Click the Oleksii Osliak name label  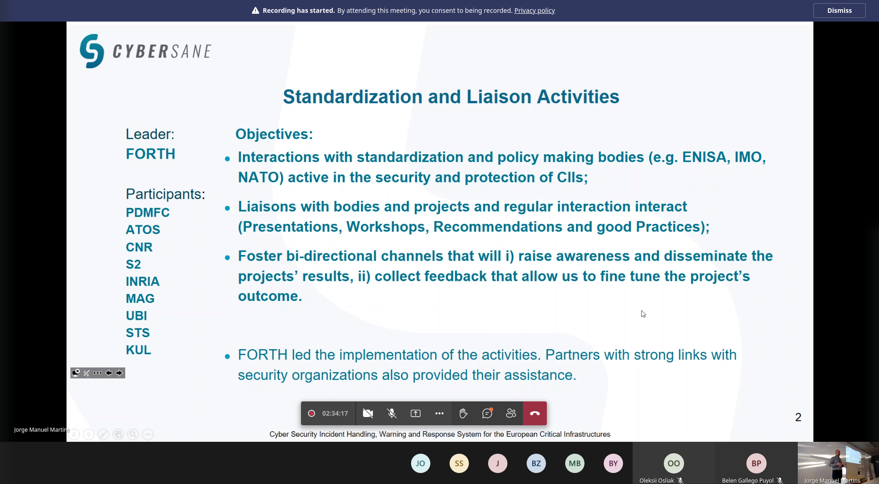click(x=656, y=480)
